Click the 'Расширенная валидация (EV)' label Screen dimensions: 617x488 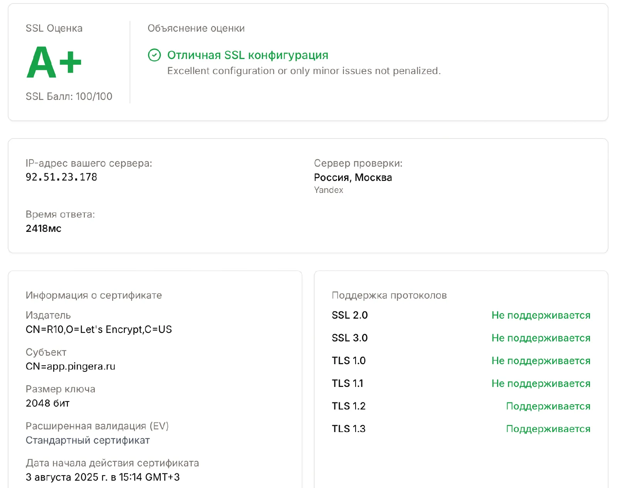97,426
